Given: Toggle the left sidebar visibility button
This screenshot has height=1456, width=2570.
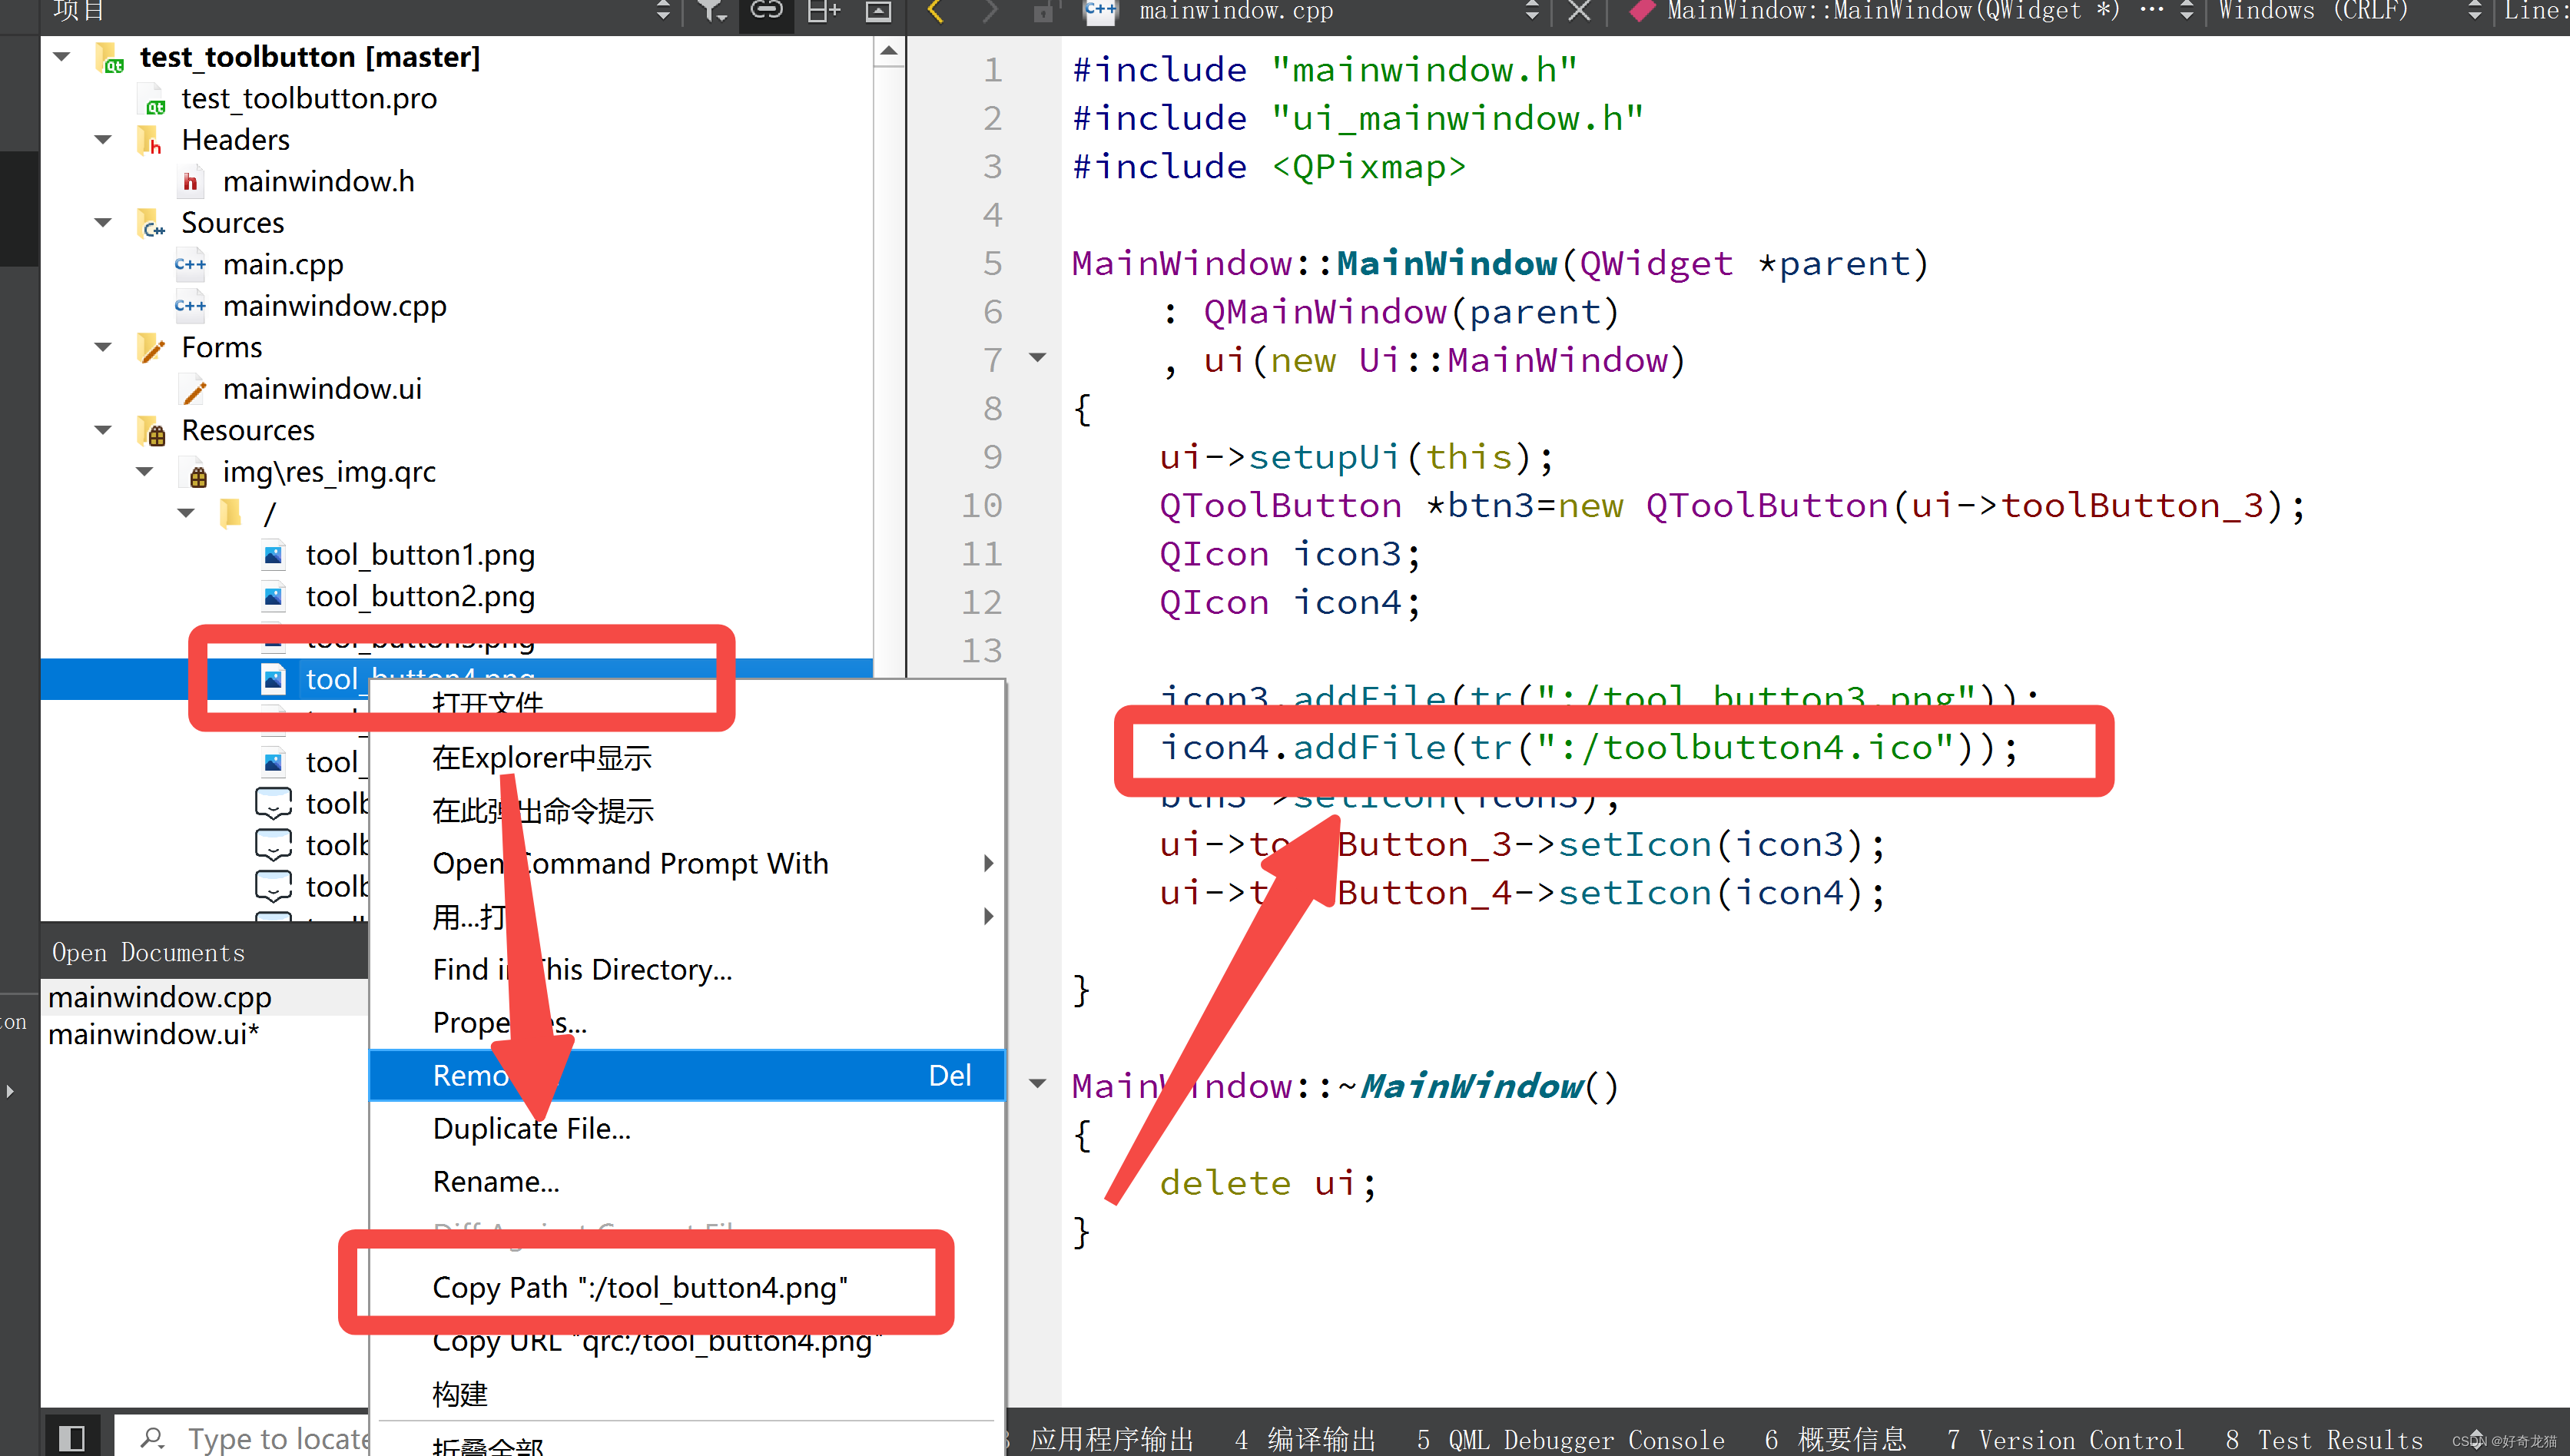Looking at the screenshot, I should [x=71, y=1438].
